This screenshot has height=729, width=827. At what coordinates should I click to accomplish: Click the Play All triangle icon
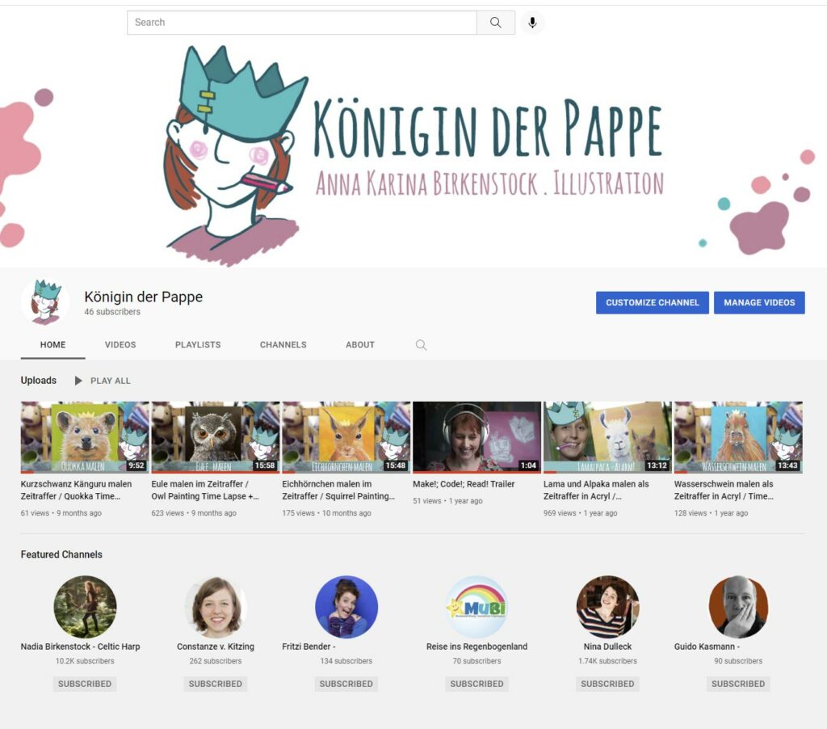(78, 381)
